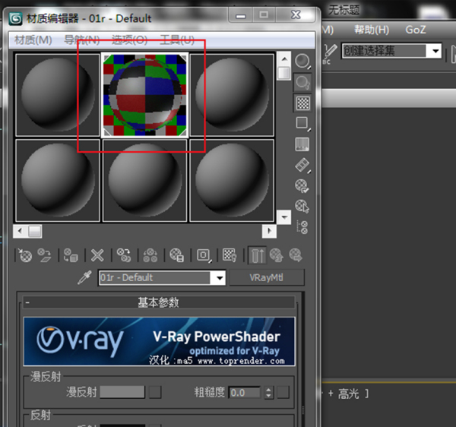Open the 创建选择集 dropdown
The width and height of the screenshot is (456, 427).
pos(435,51)
